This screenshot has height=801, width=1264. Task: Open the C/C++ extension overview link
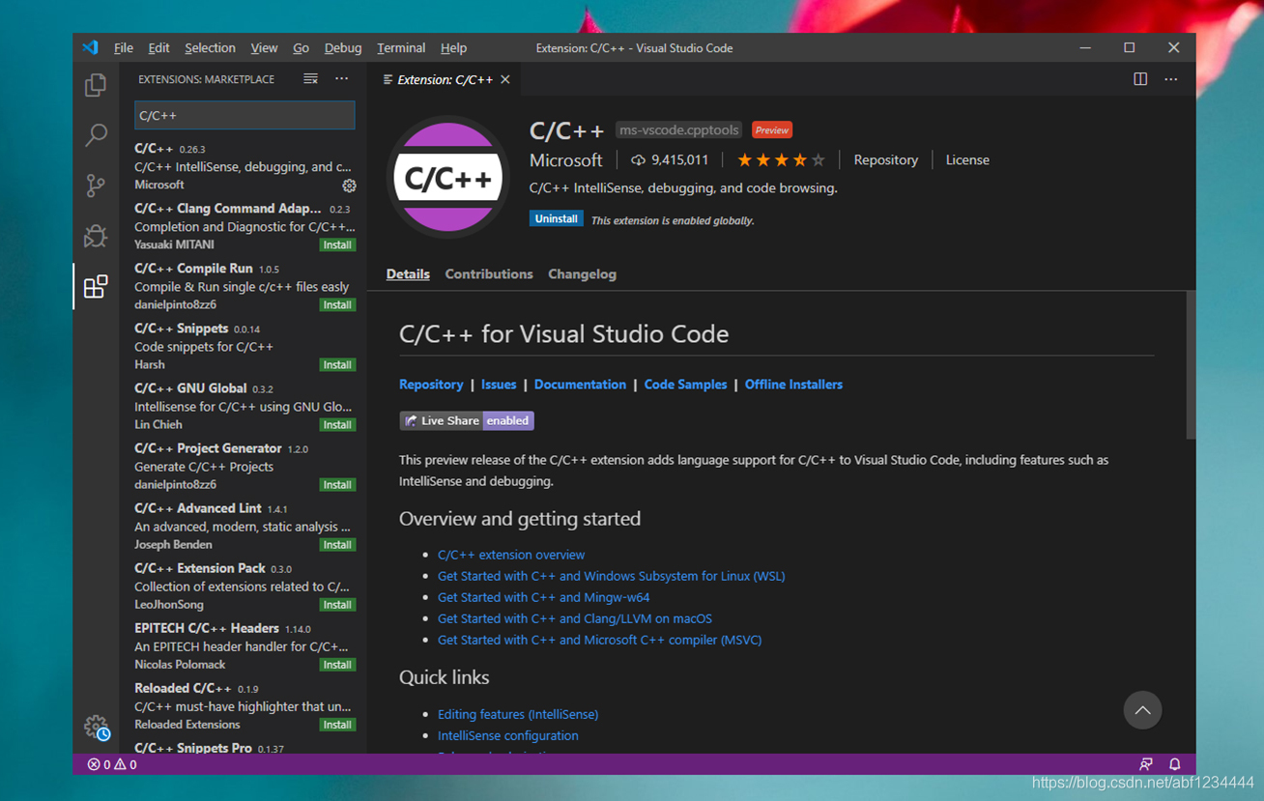[x=511, y=555]
